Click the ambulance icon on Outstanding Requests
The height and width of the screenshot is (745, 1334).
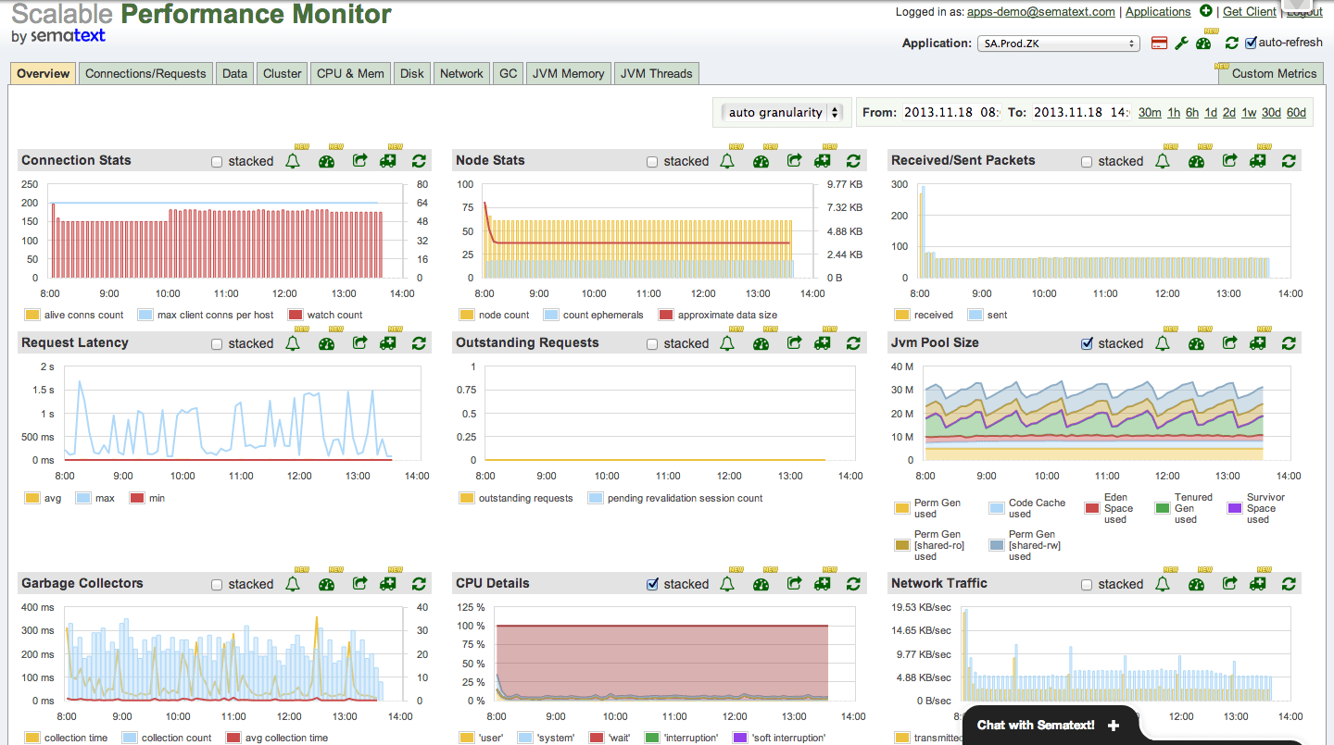(823, 343)
